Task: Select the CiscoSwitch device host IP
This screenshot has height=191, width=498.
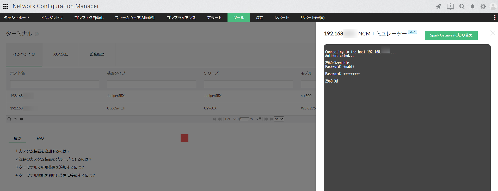Action: click(22, 108)
